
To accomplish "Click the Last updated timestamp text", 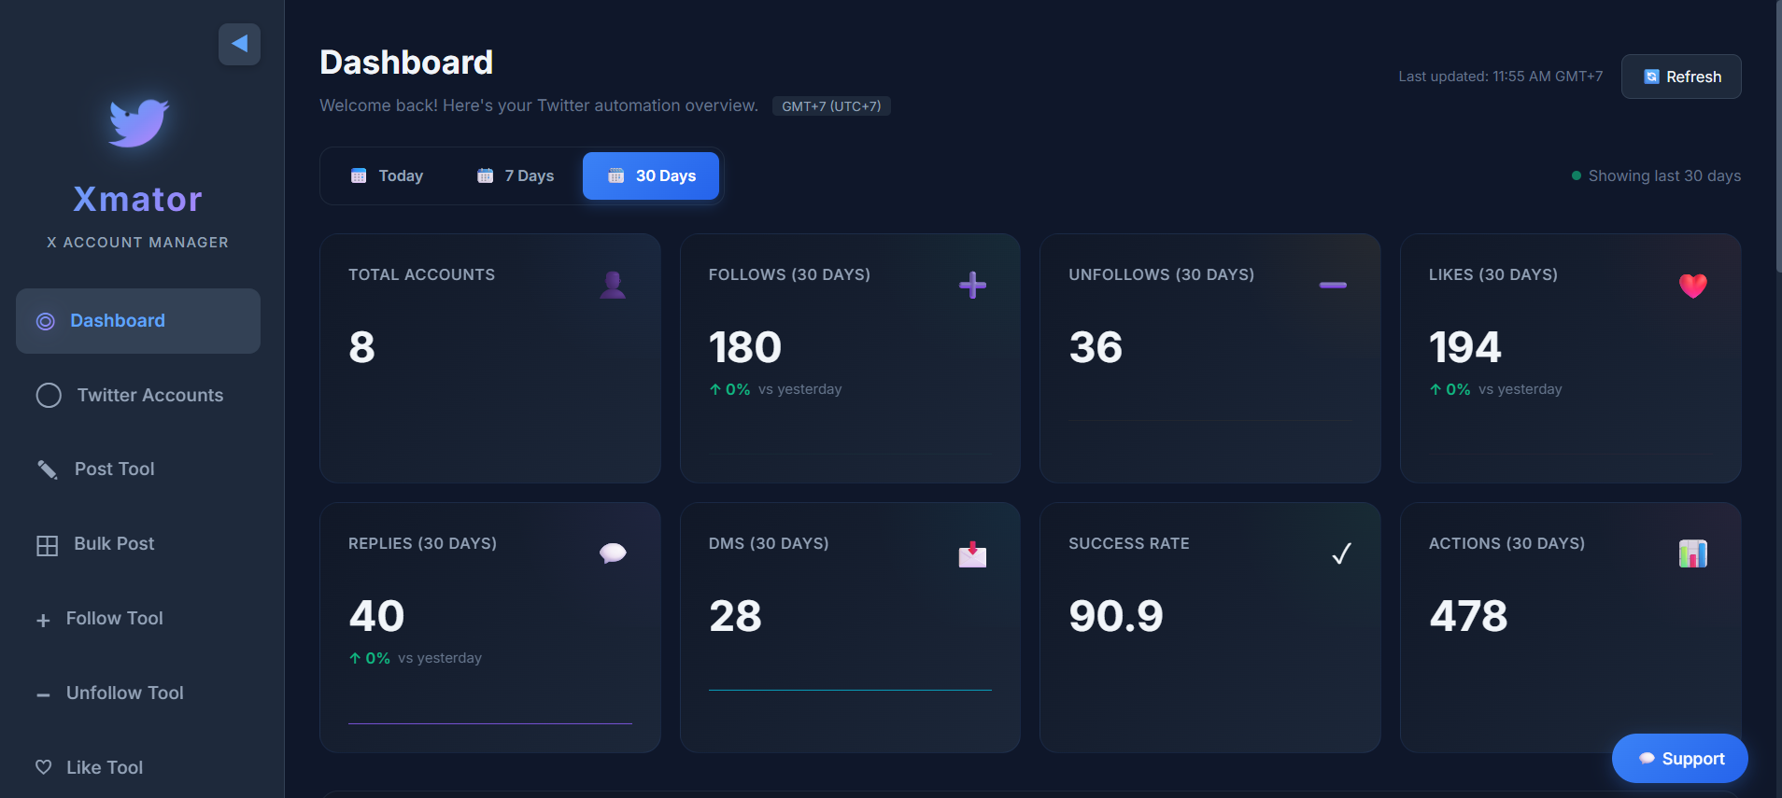I will coord(1500,77).
